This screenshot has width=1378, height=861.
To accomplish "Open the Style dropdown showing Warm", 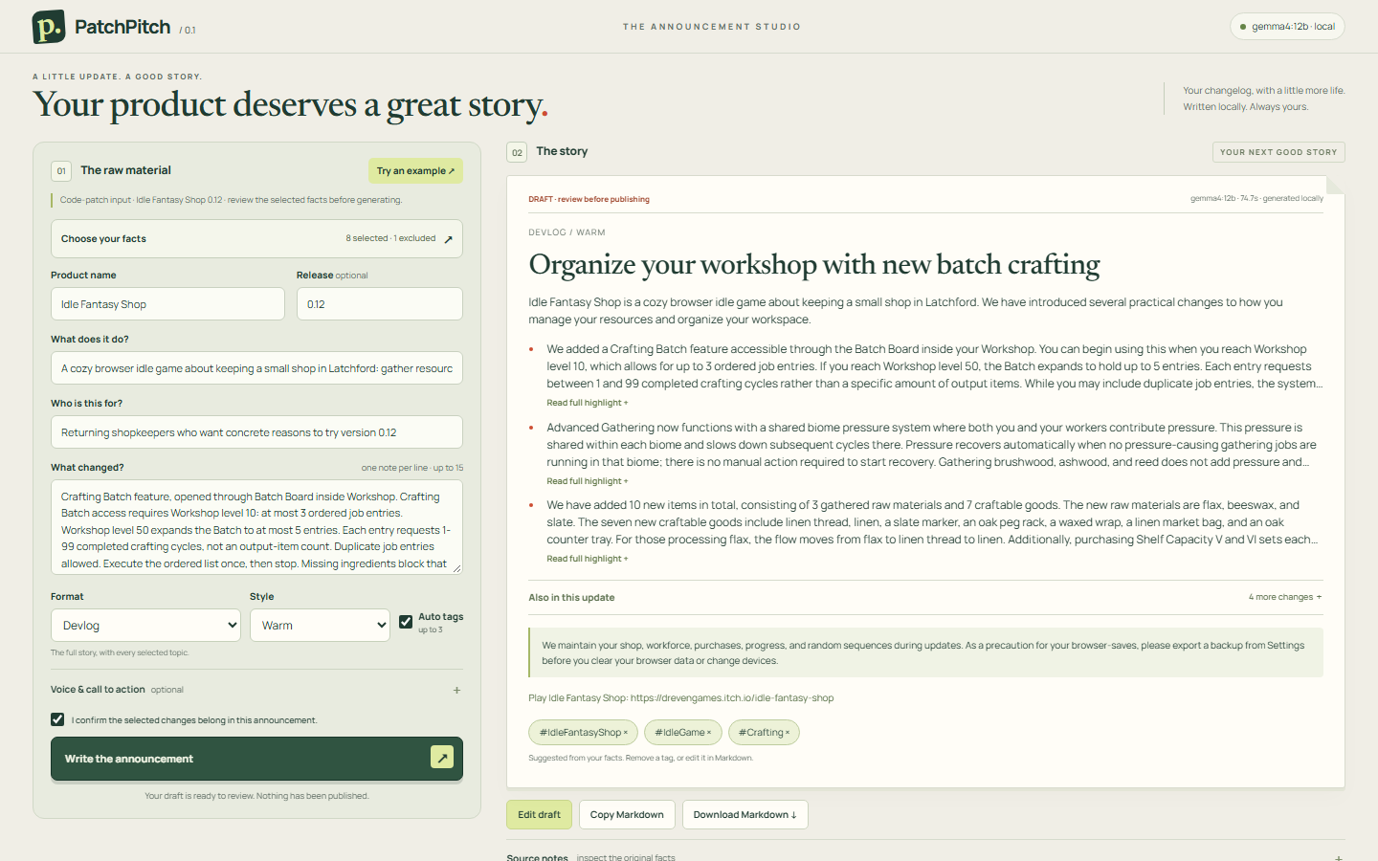I will coord(320,626).
